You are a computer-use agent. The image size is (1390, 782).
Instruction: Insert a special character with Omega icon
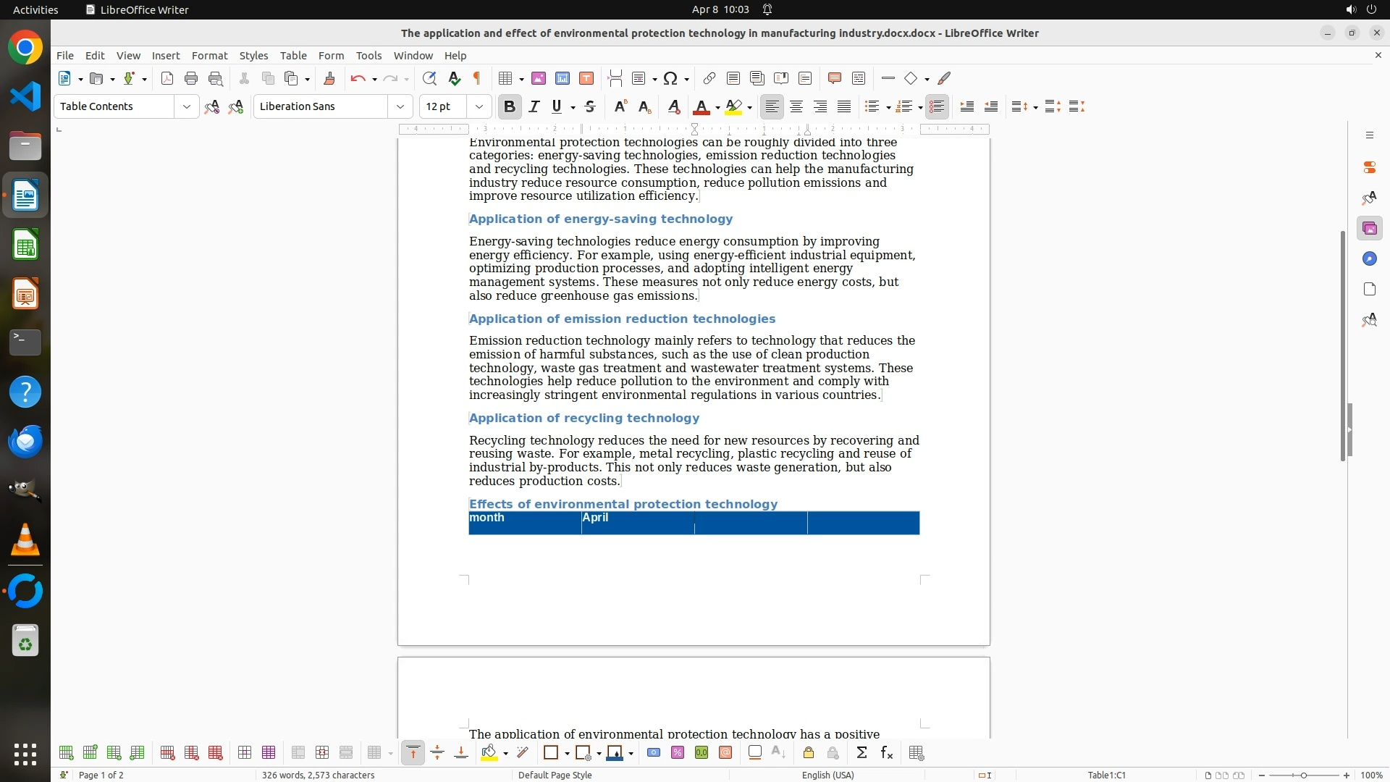pyautogui.click(x=670, y=78)
